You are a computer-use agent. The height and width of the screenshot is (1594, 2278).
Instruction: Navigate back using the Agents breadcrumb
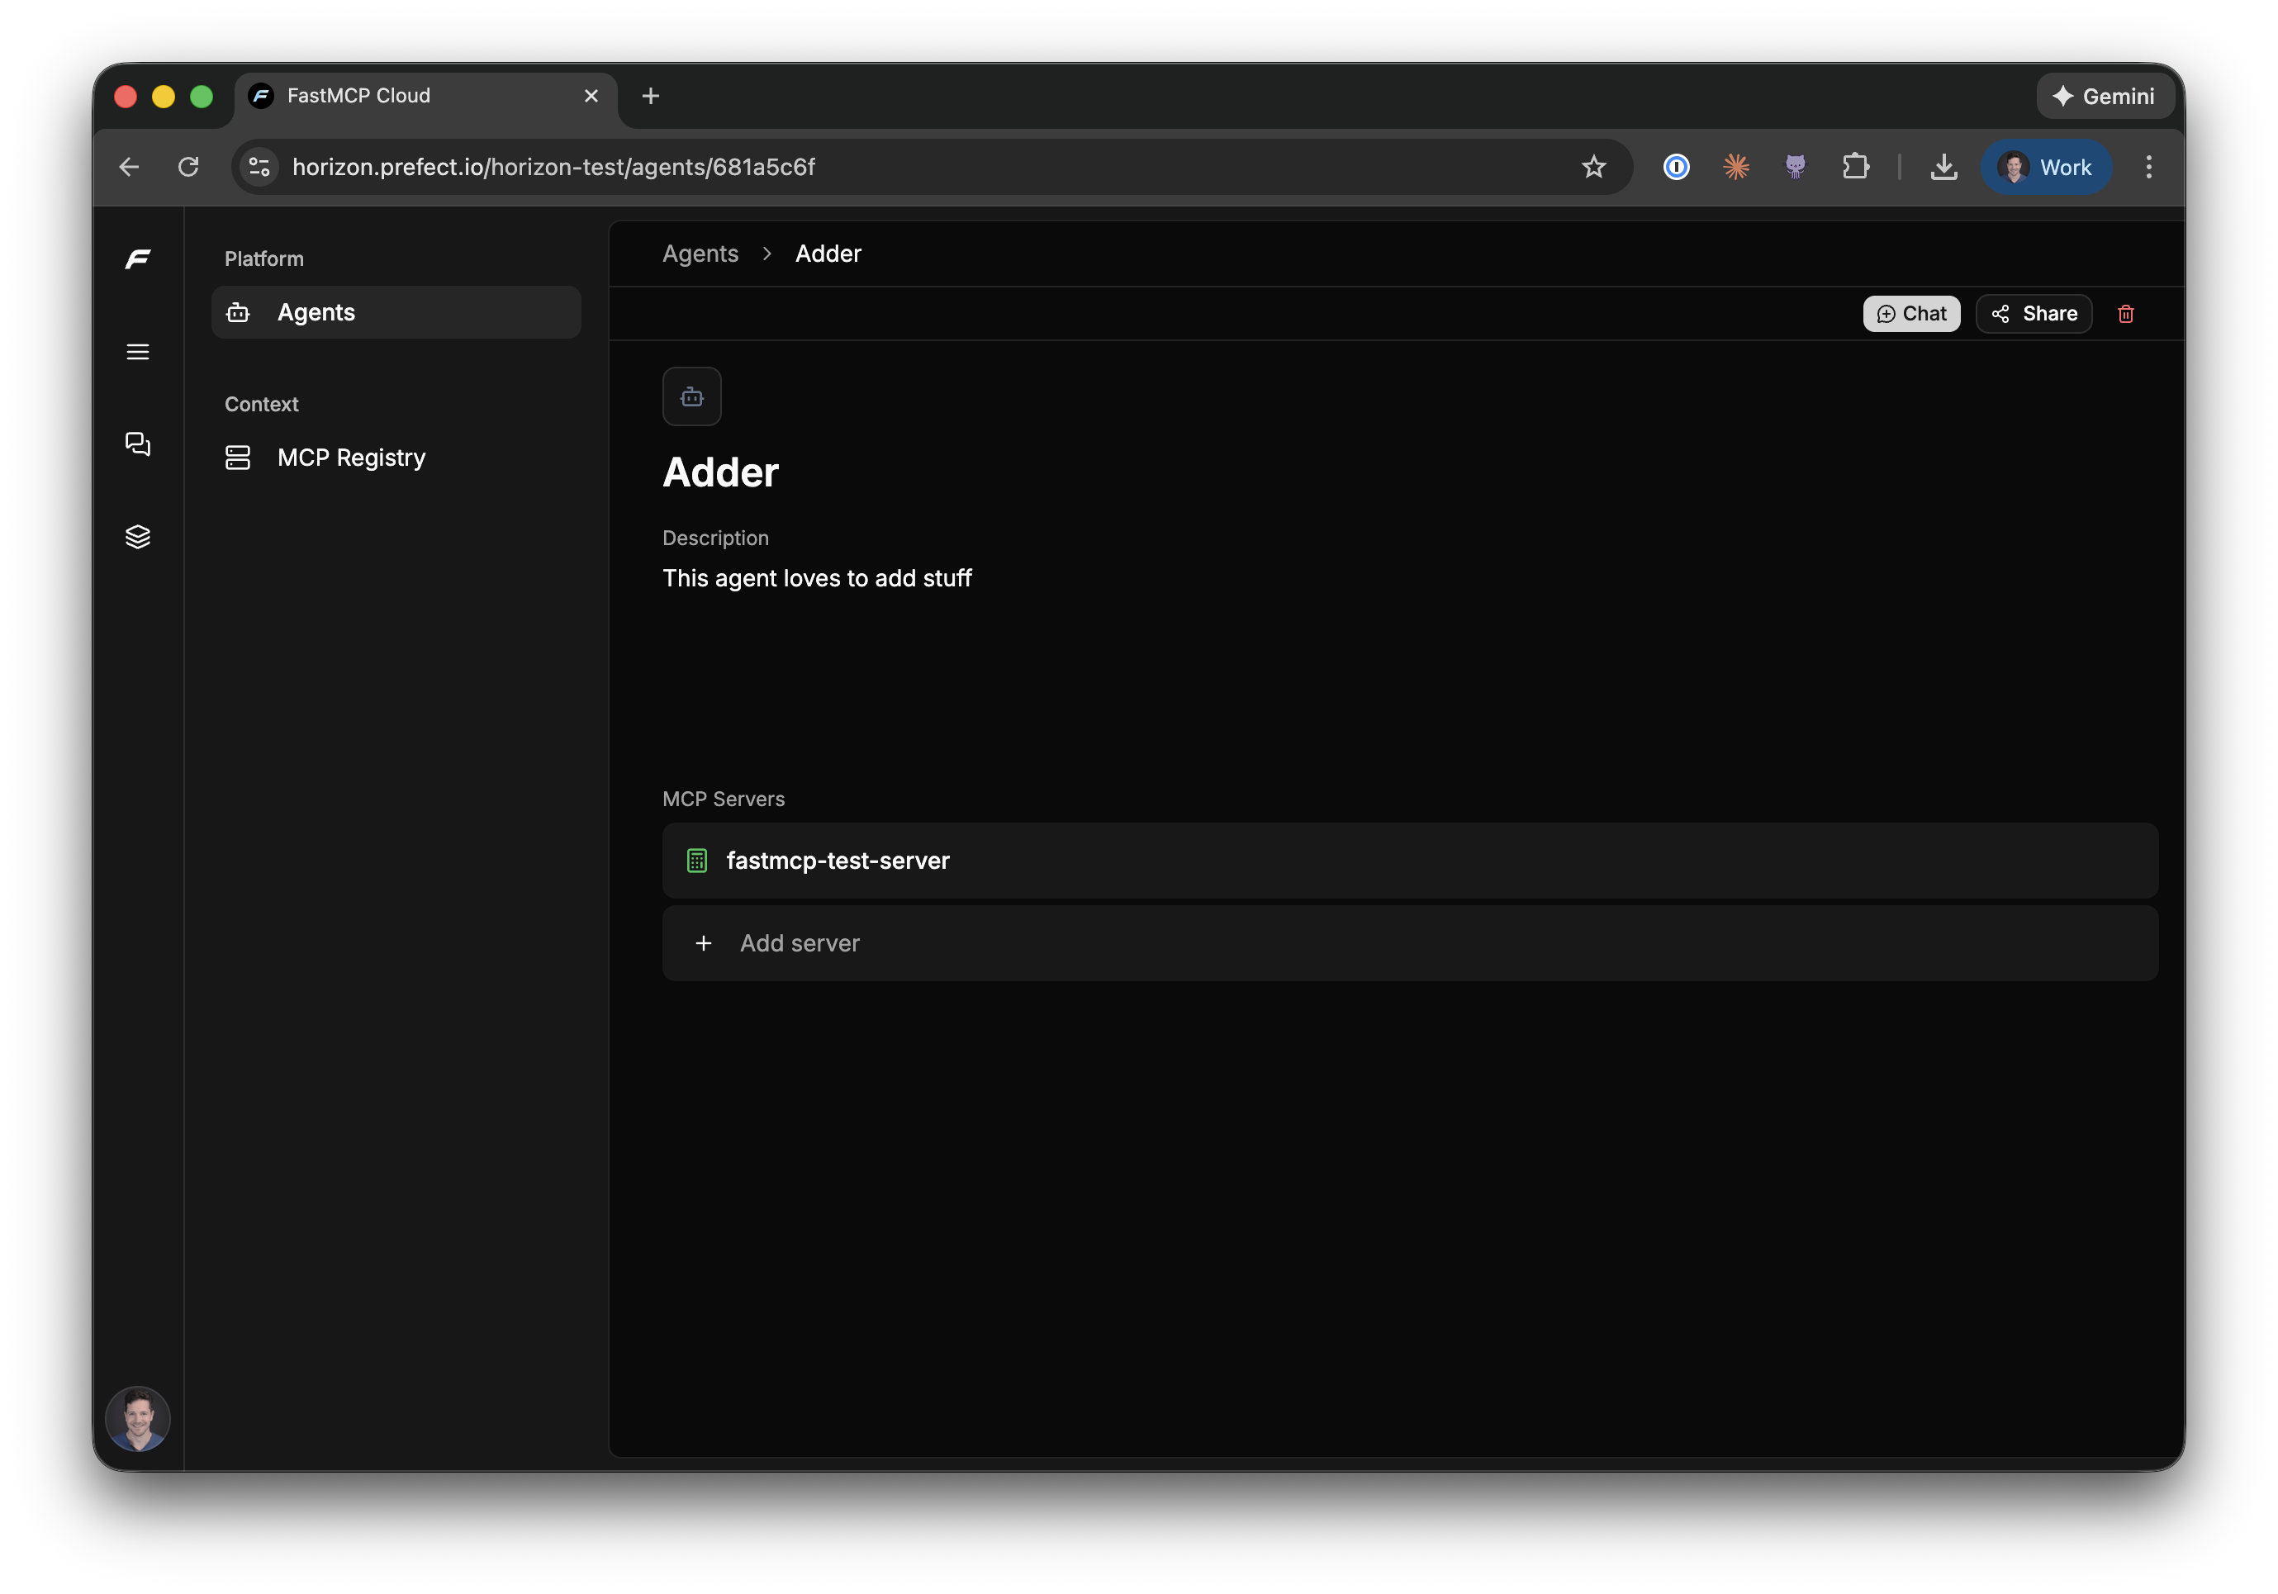point(700,253)
